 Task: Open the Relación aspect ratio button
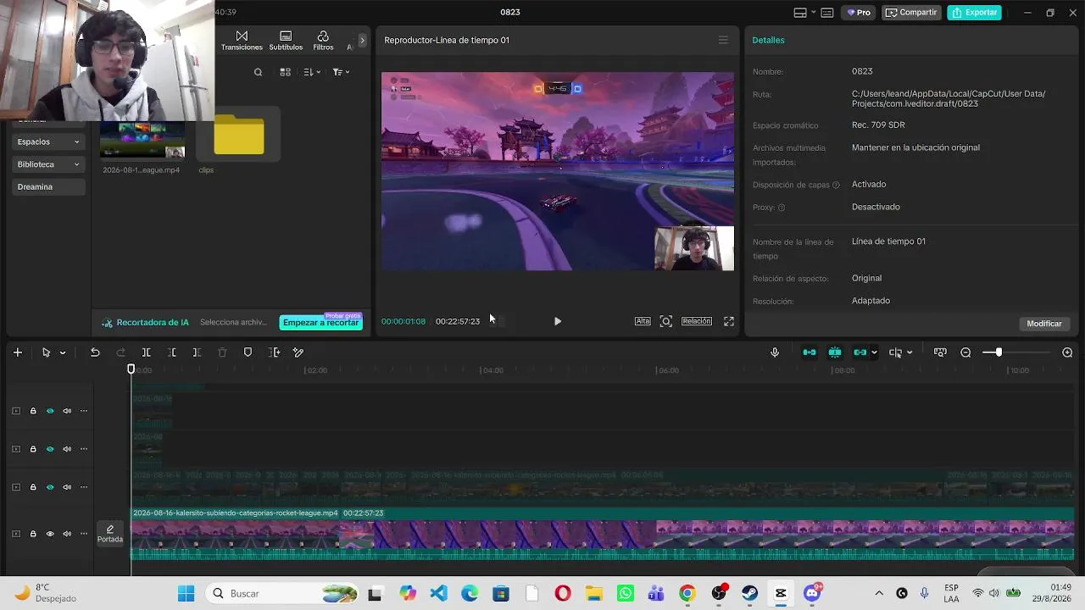point(697,321)
